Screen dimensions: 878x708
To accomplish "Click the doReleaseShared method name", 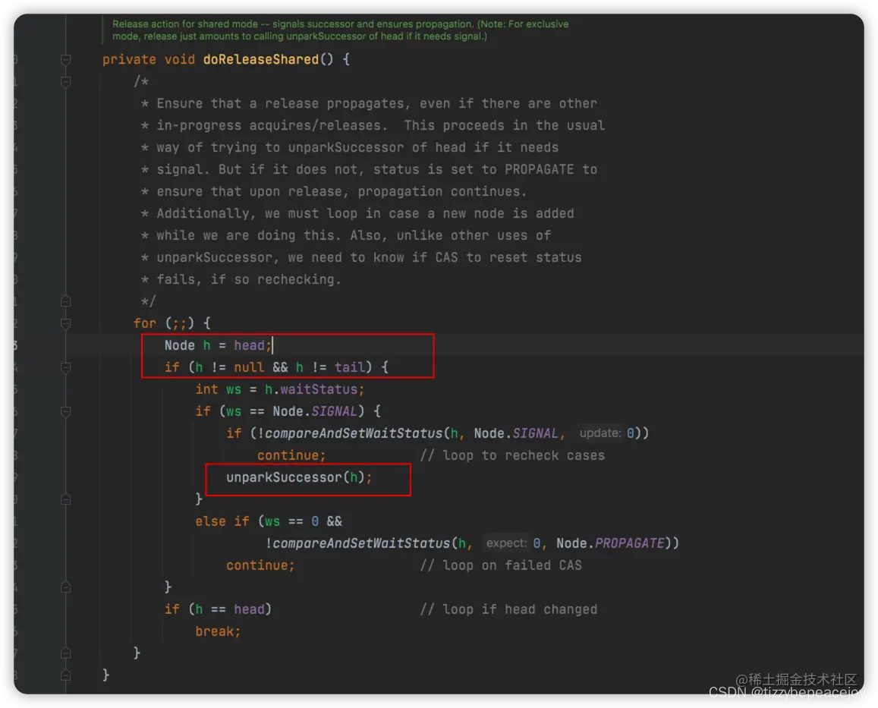I will [x=260, y=59].
